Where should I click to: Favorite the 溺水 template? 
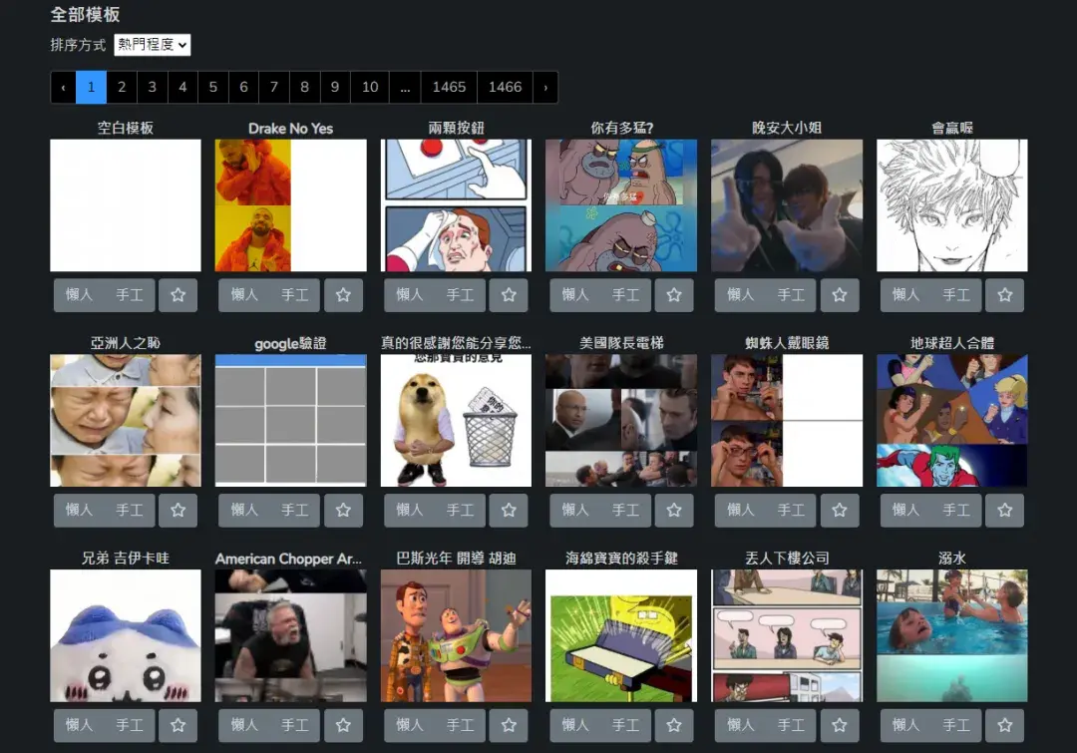point(1005,725)
